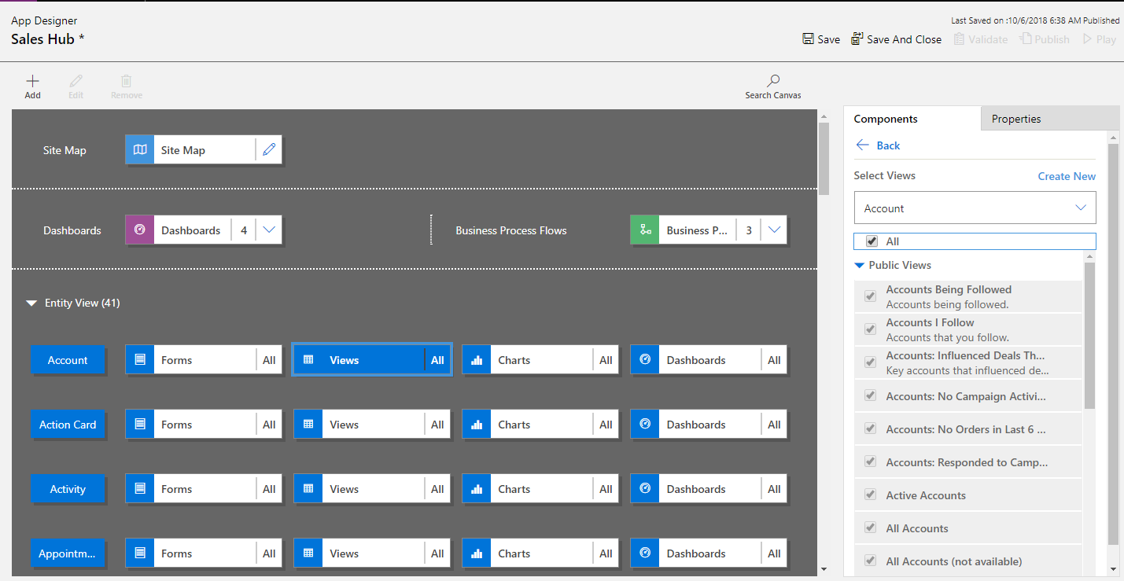
Task: Toggle Accounts Being Followed checkbox
Action: point(871,296)
